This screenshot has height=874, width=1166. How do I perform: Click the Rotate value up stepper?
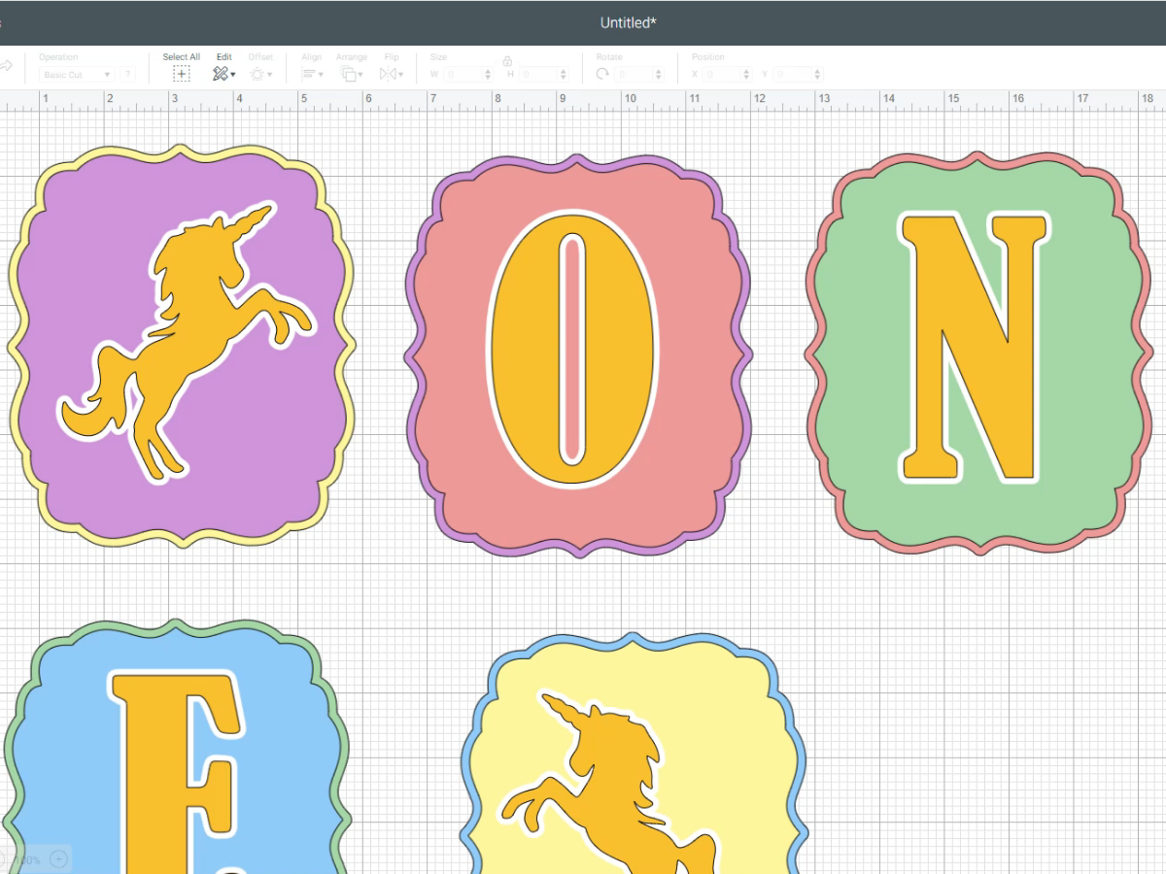659,68
